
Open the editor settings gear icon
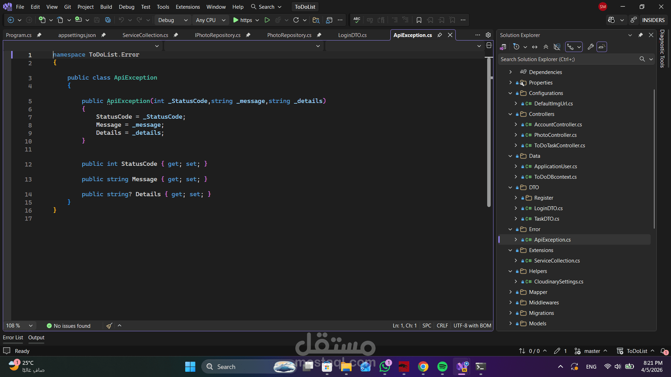pyautogui.click(x=488, y=35)
